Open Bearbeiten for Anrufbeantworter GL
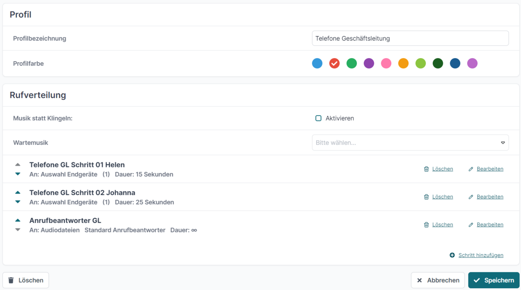Image resolution: width=521 pixels, height=290 pixels. [x=490, y=225]
